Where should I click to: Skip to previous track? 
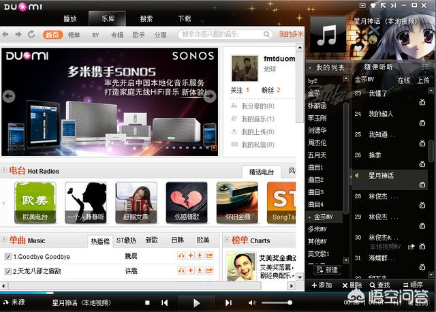click(165, 302)
